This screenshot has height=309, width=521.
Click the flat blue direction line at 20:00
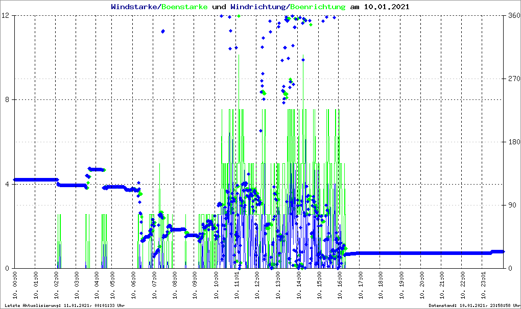pos(421,253)
